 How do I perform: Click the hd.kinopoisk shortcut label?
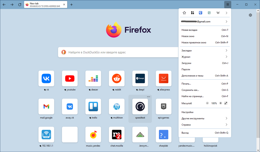[x=211, y=146]
